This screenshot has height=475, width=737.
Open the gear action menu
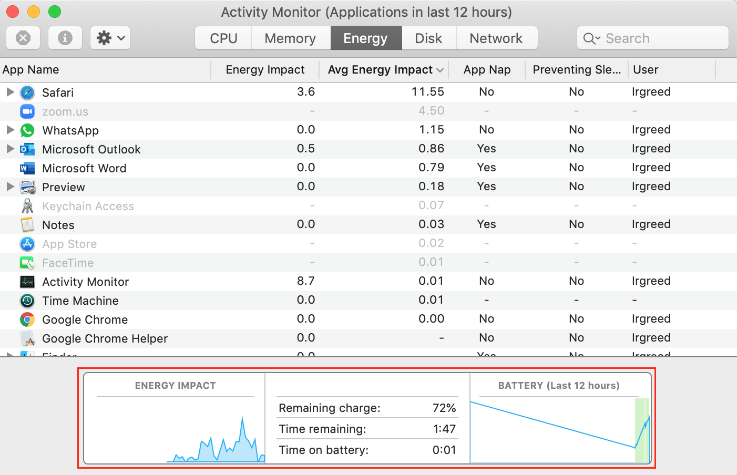point(110,38)
